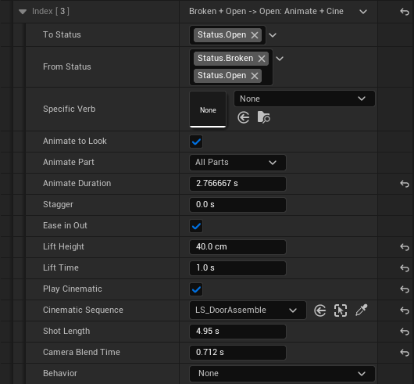This screenshot has width=414, height=384.
Task: Open the Index 3 element options chevron
Action: point(363,12)
